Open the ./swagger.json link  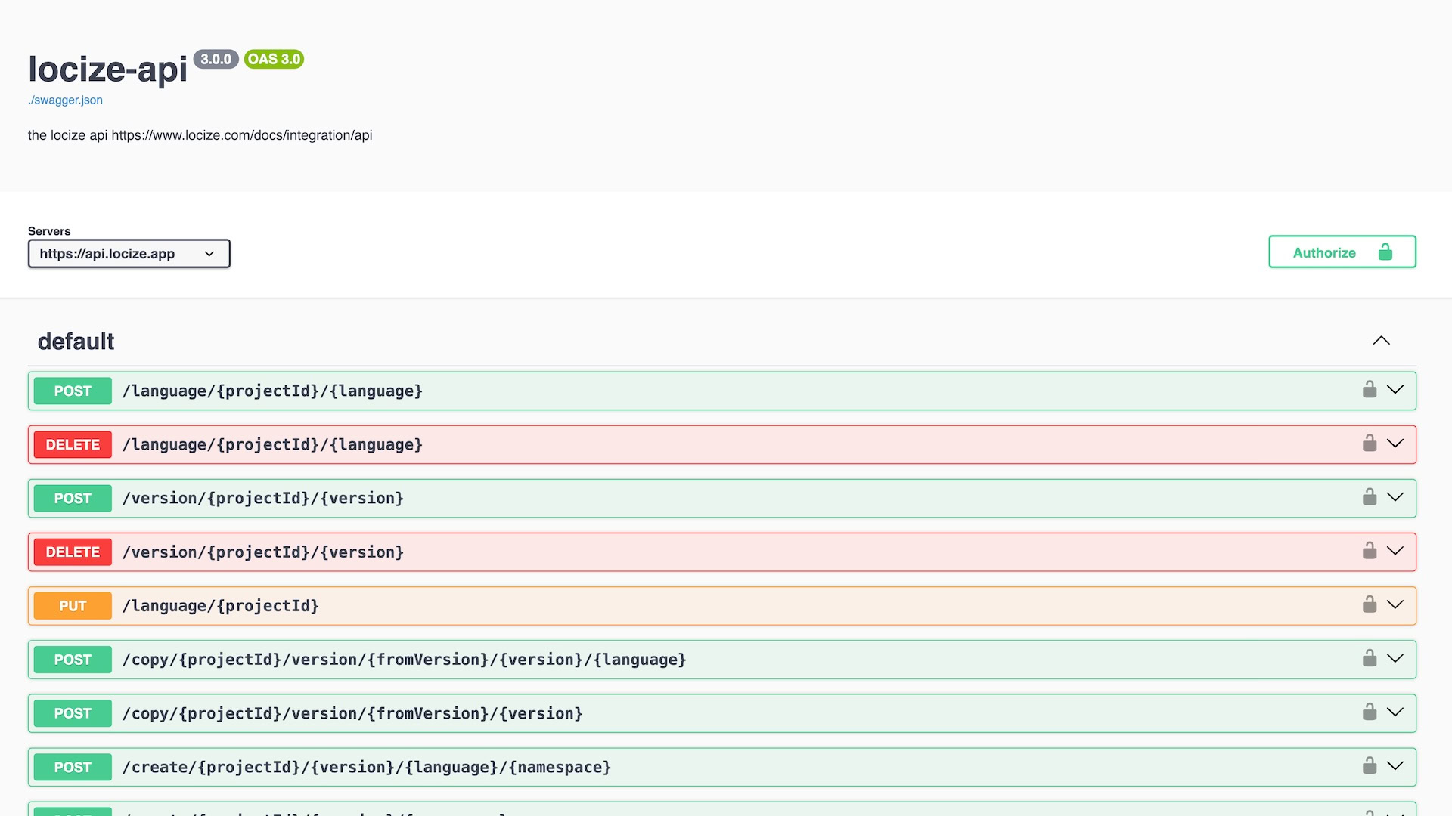click(65, 99)
